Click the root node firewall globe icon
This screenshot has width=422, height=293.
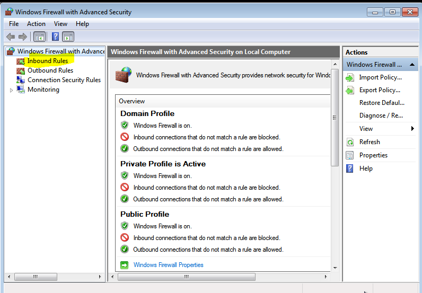(11, 51)
